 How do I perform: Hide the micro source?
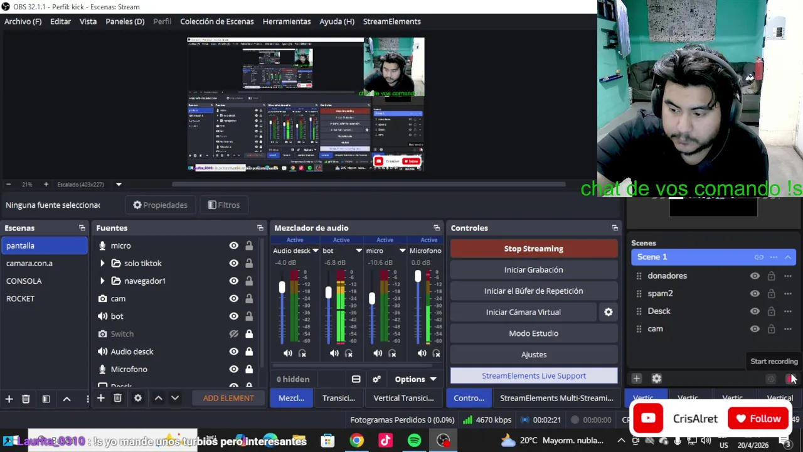233,245
